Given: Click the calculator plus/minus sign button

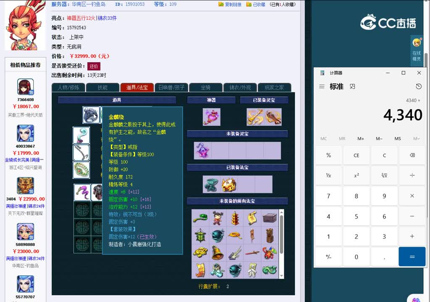Looking at the screenshot, I should tap(328, 257).
